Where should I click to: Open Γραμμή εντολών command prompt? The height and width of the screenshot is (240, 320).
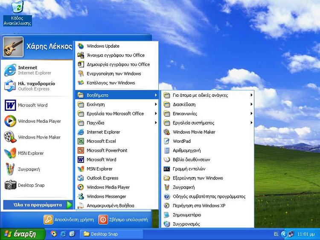tap(208, 169)
